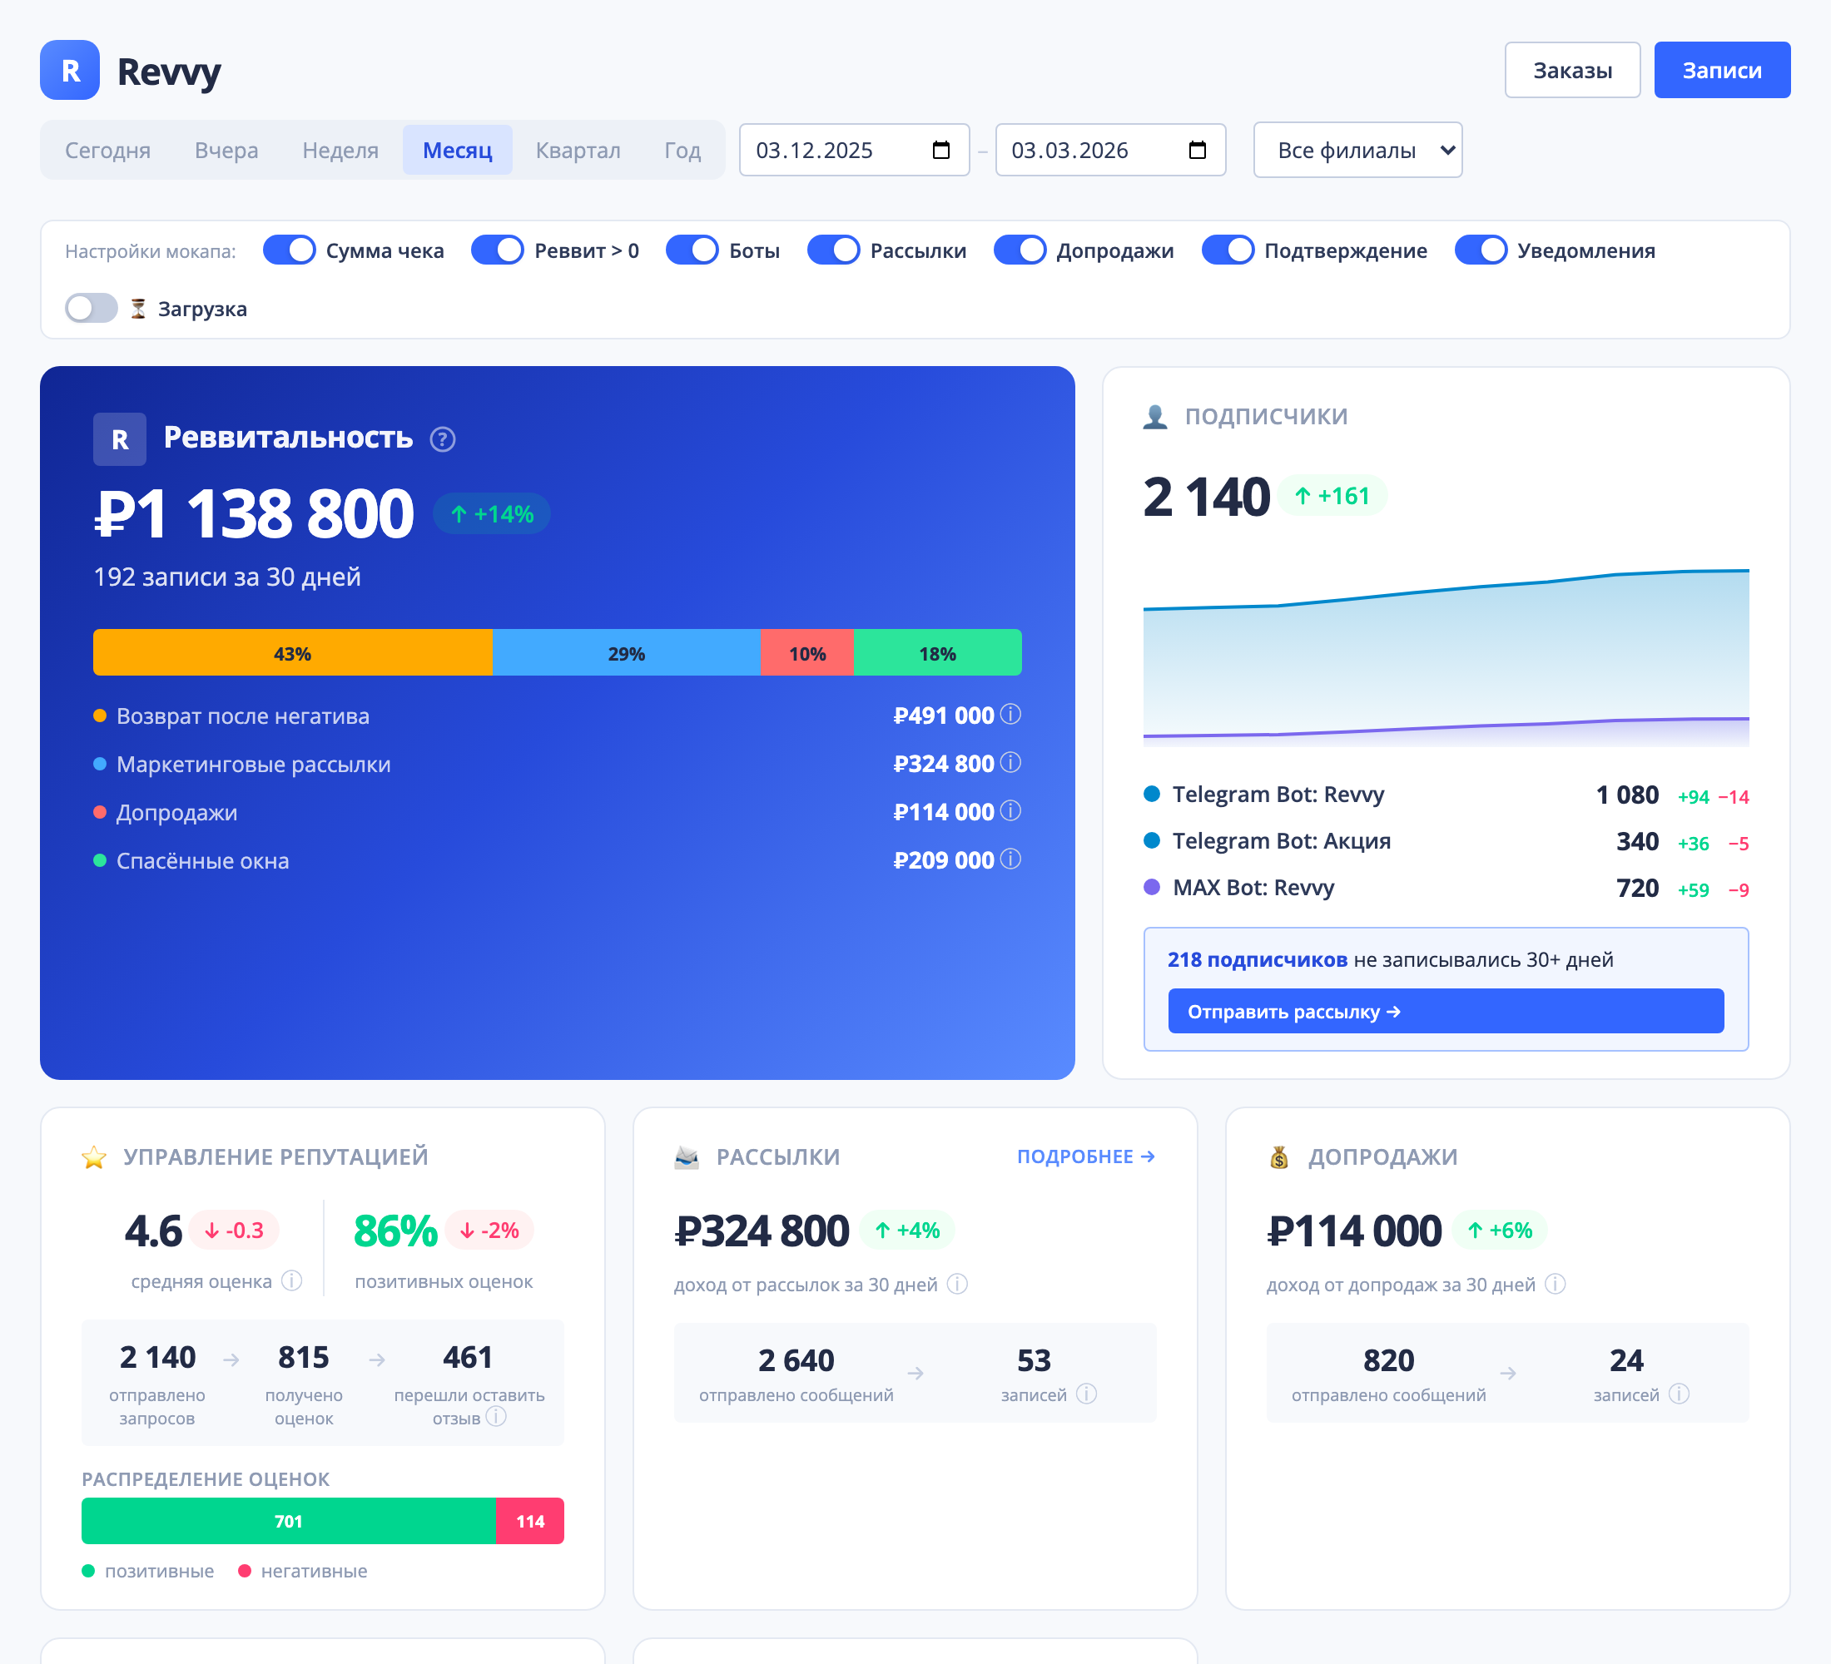Open calendar icon in 03.03.2026 field
This screenshot has width=1831, height=1664.
point(1197,150)
